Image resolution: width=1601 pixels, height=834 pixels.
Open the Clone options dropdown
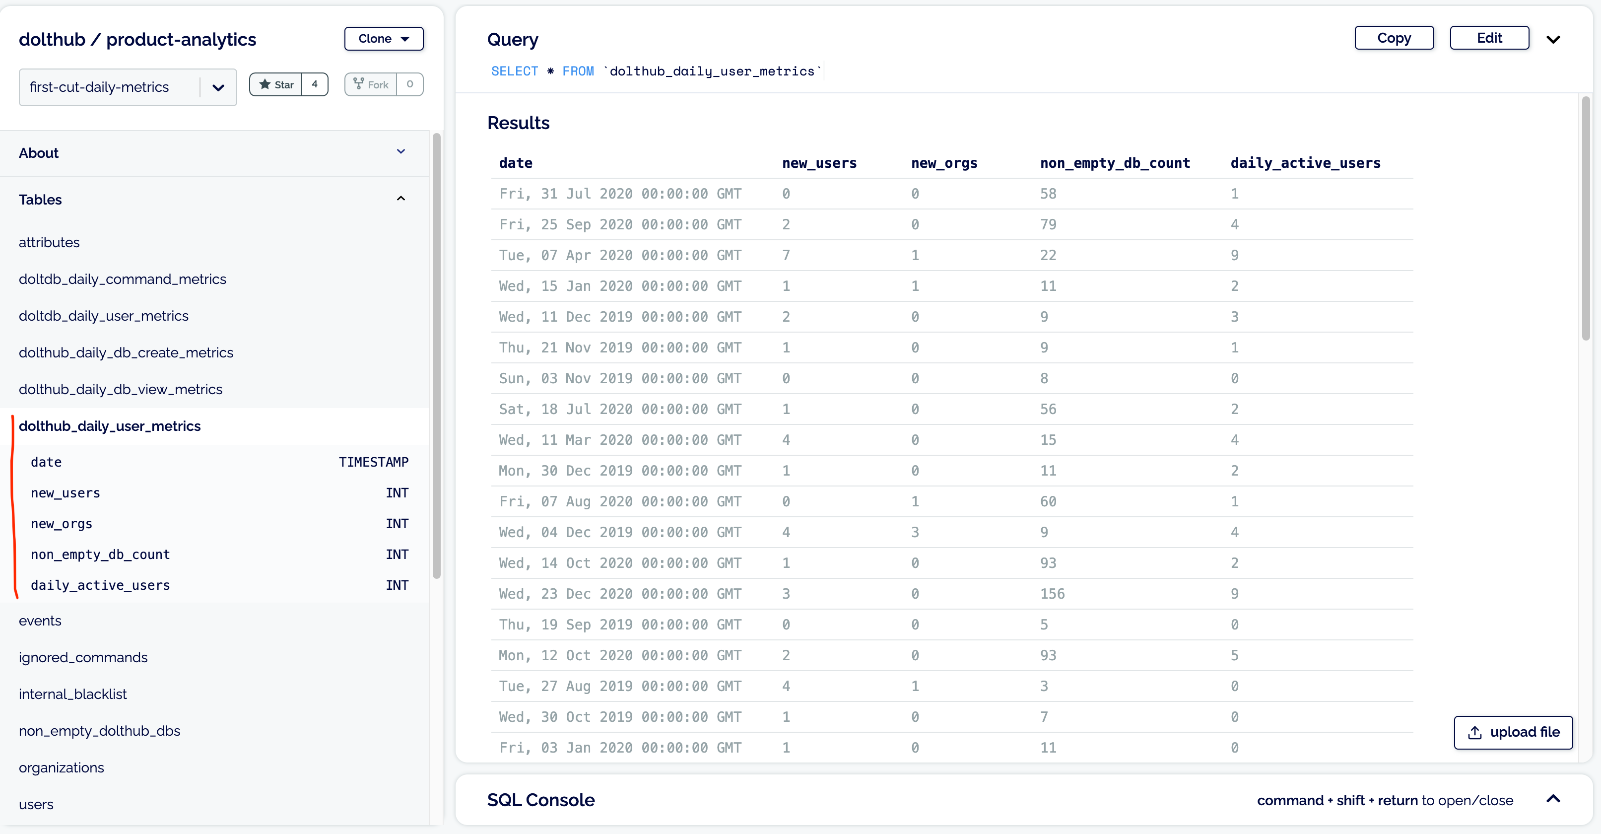383,39
